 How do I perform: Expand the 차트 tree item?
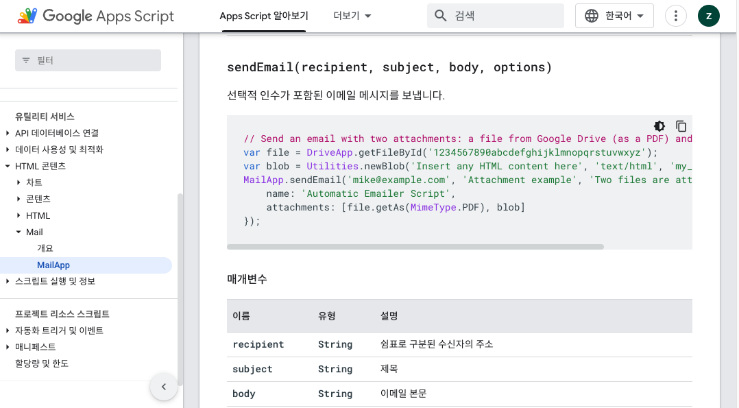click(x=19, y=182)
